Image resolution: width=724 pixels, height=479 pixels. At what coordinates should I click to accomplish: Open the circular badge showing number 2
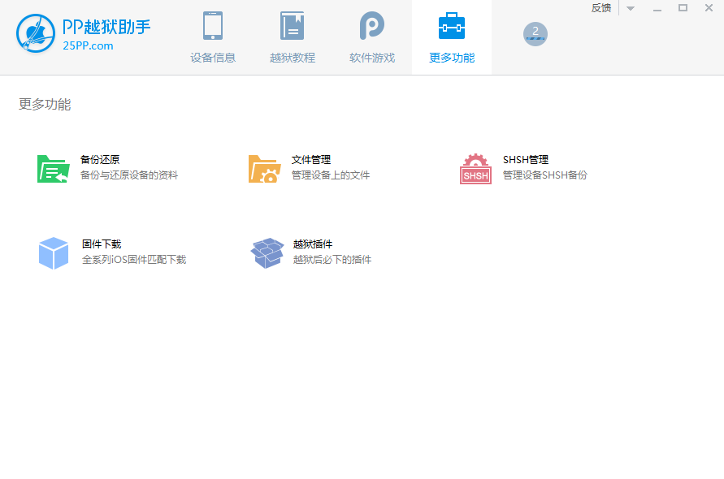point(535,34)
